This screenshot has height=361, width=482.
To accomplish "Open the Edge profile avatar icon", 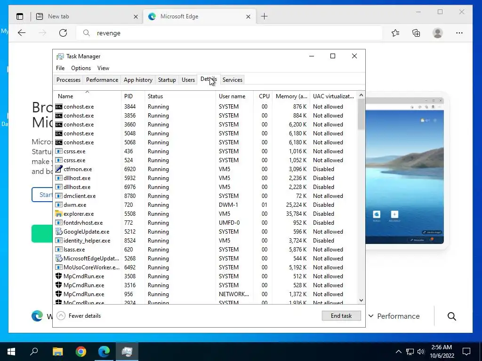I will pyautogui.click(x=437, y=33).
